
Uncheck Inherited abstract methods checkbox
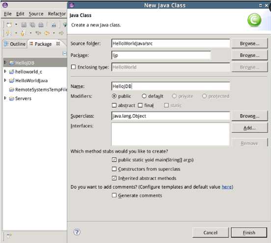click(114, 178)
